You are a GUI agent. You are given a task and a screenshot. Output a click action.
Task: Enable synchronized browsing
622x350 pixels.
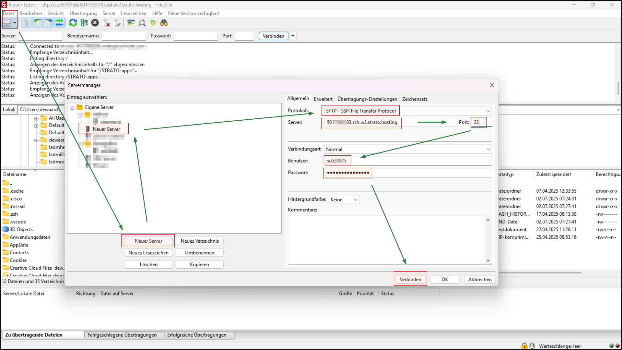tap(153, 23)
